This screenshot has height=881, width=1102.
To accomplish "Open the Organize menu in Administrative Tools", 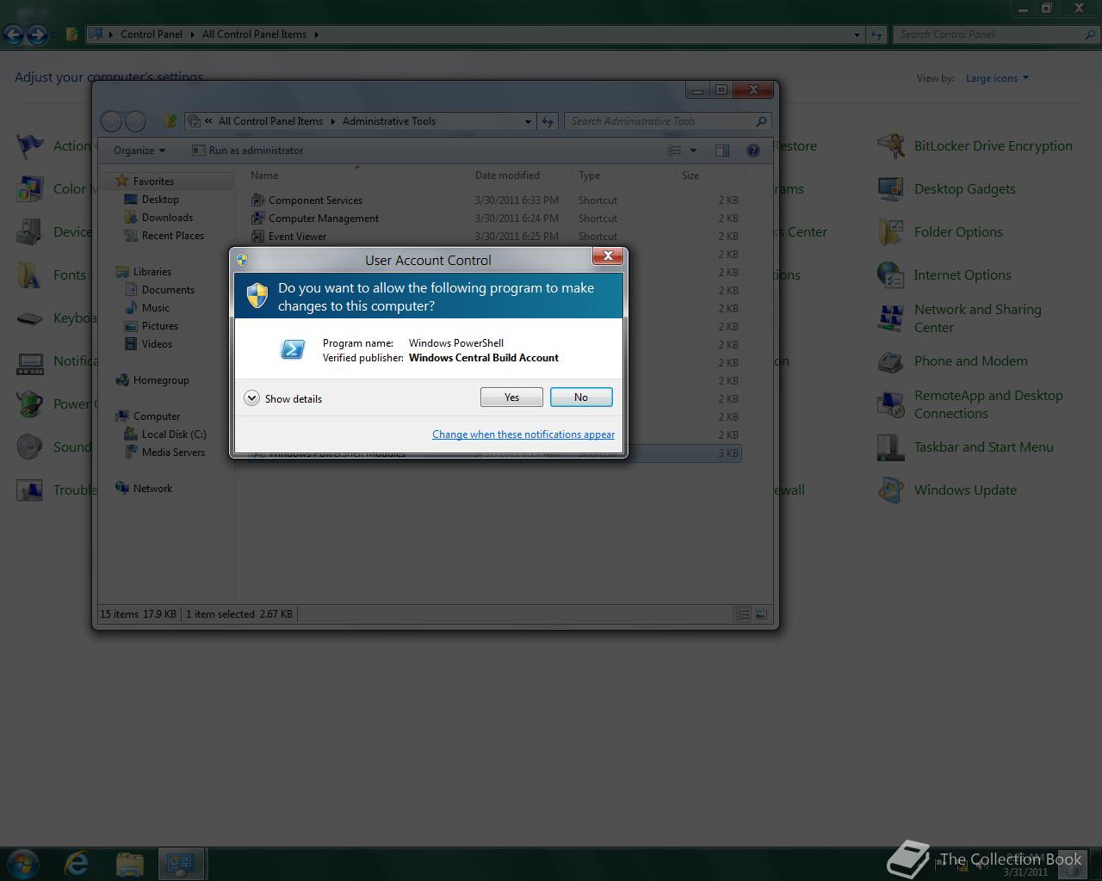I will click(x=139, y=151).
